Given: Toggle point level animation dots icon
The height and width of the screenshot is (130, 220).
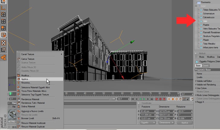Looking at the screenshot, I should pyautogui.click(x=184, y=99).
